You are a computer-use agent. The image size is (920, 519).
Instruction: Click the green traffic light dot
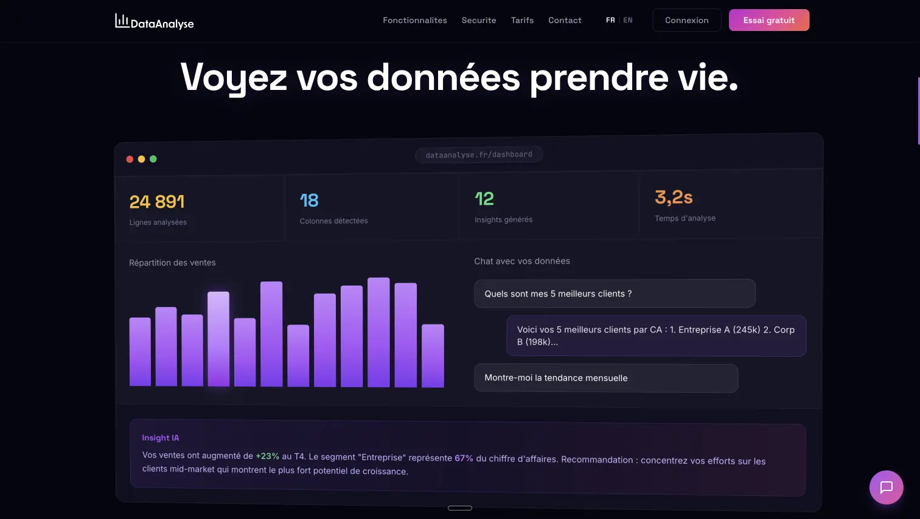(x=153, y=159)
